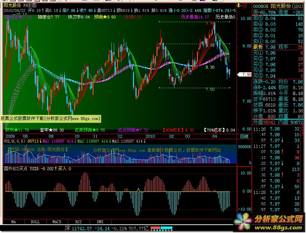Click the 卖⑤ 8.04 ask row
306x233 pixels.
coord(278,18)
